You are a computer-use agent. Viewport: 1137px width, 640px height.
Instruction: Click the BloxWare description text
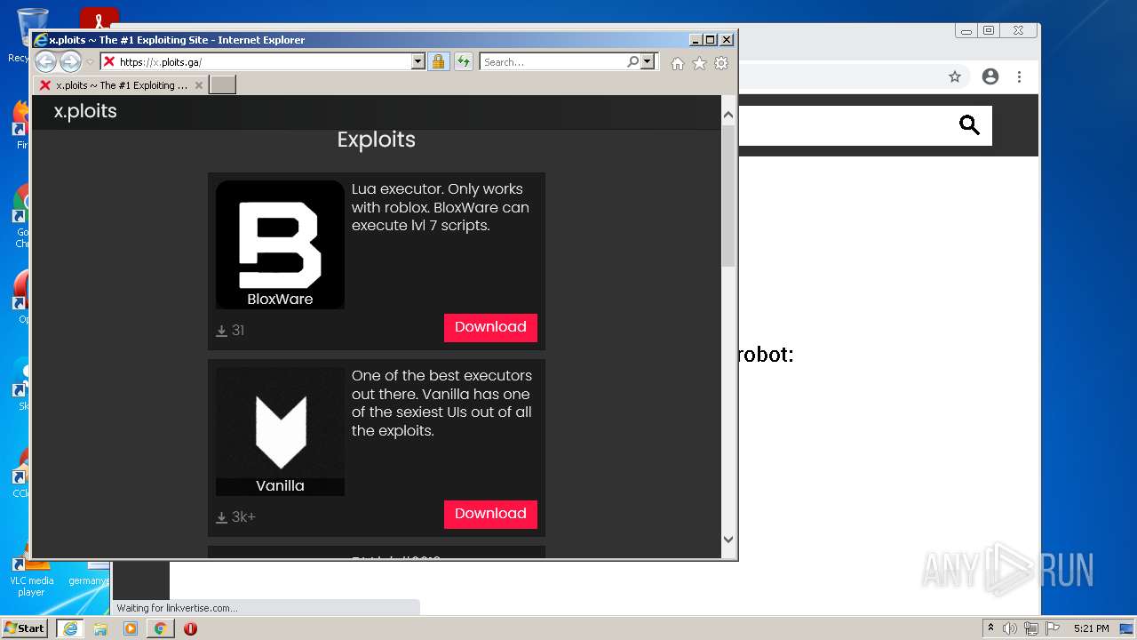pos(441,207)
